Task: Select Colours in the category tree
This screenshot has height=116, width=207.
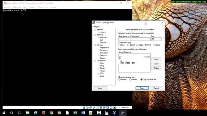Action: 103,58
